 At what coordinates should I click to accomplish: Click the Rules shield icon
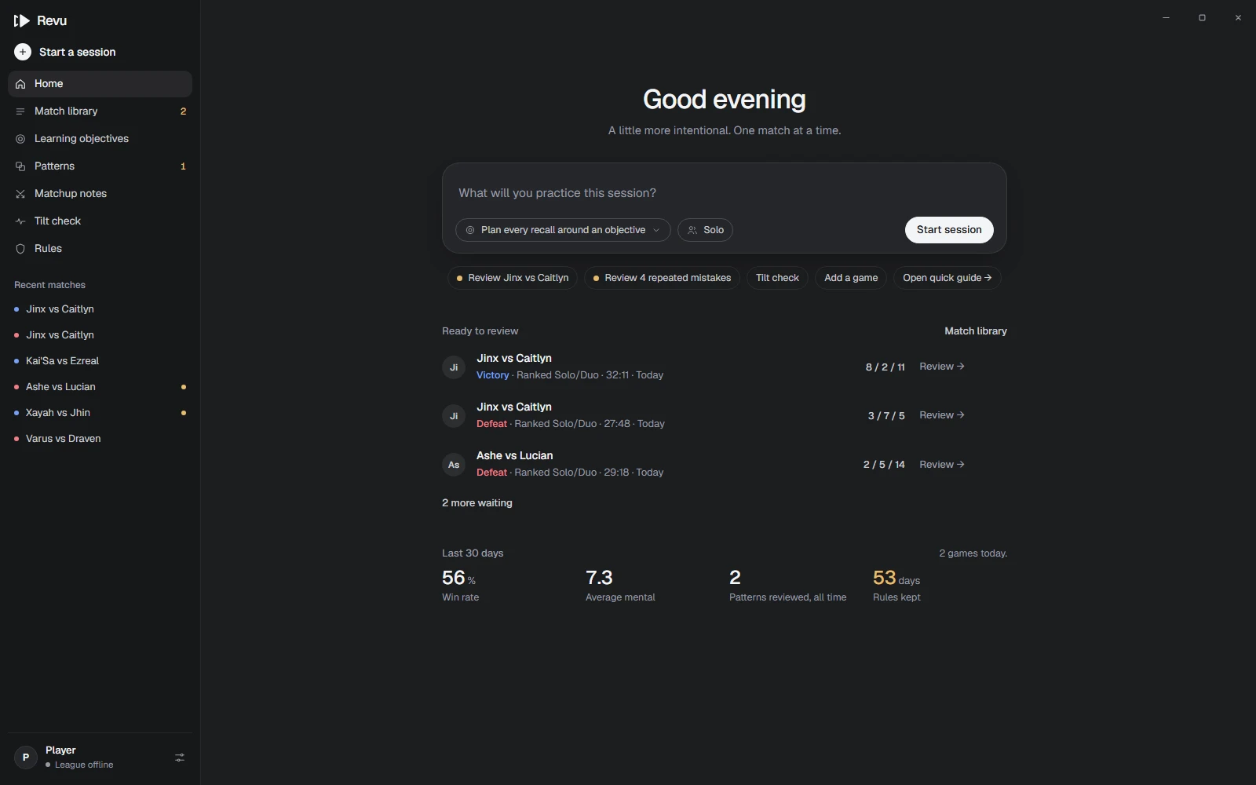[x=20, y=249]
